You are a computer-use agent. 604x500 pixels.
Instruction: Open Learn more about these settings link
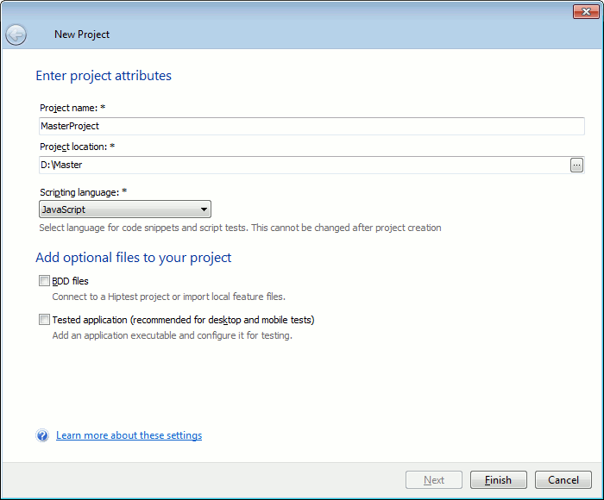tap(129, 435)
